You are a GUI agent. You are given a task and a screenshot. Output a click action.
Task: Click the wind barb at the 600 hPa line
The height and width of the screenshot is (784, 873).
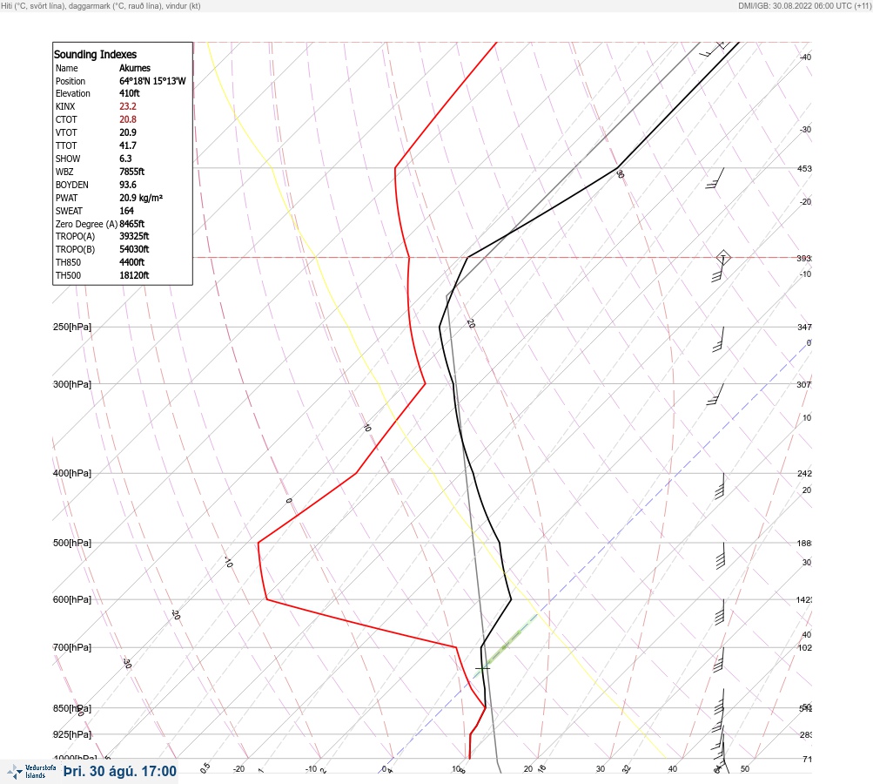(x=719, y=612)
